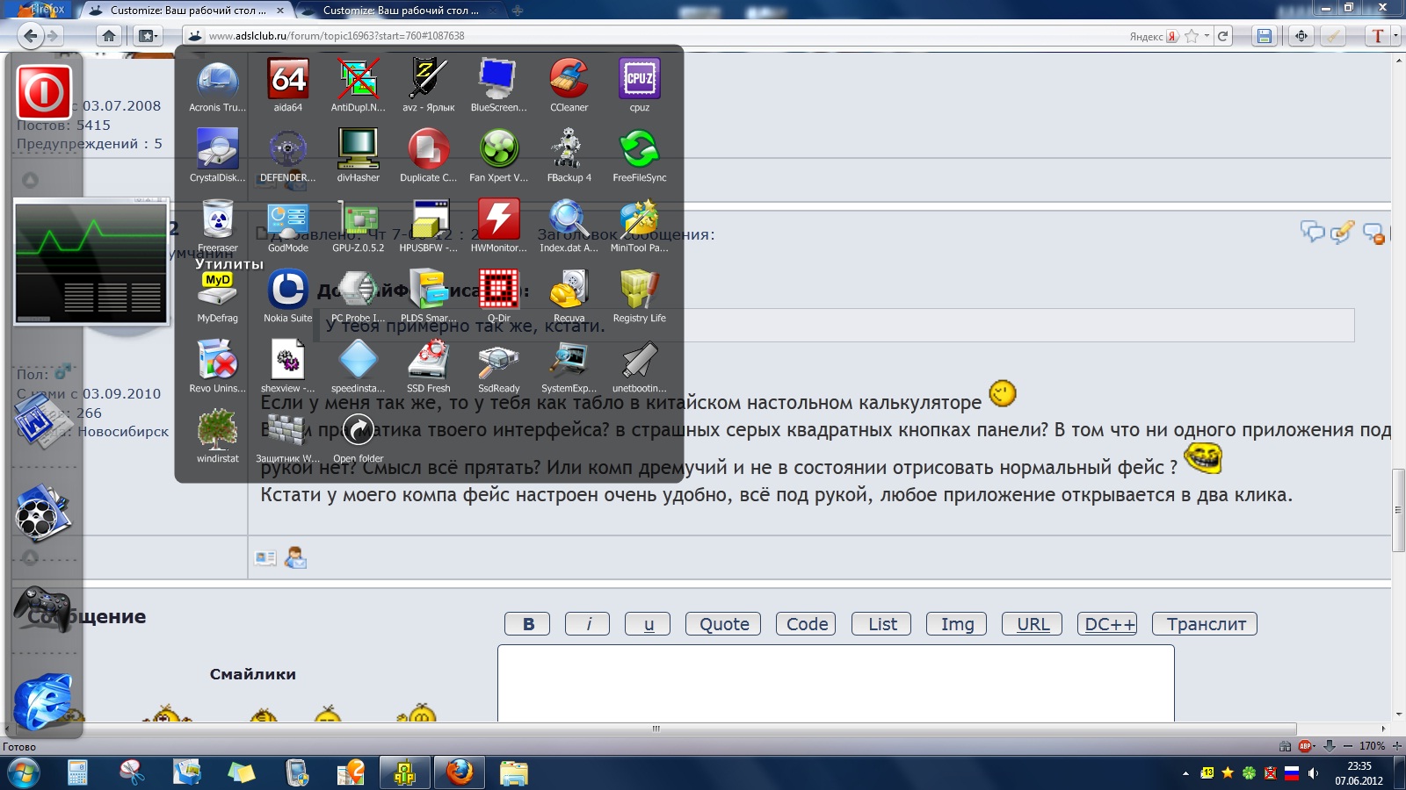Open Firefox taskbar icon
The height and width of the screenshot is (790, 1406).
pos(459,773)
